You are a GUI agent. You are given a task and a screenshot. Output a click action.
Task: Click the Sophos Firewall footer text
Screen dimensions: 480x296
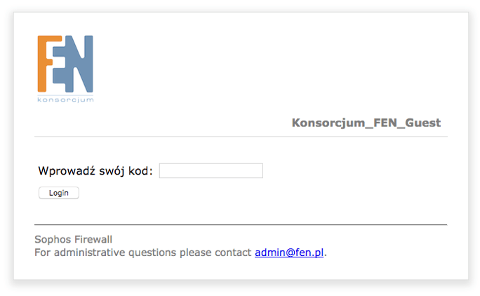pos(73,239)
